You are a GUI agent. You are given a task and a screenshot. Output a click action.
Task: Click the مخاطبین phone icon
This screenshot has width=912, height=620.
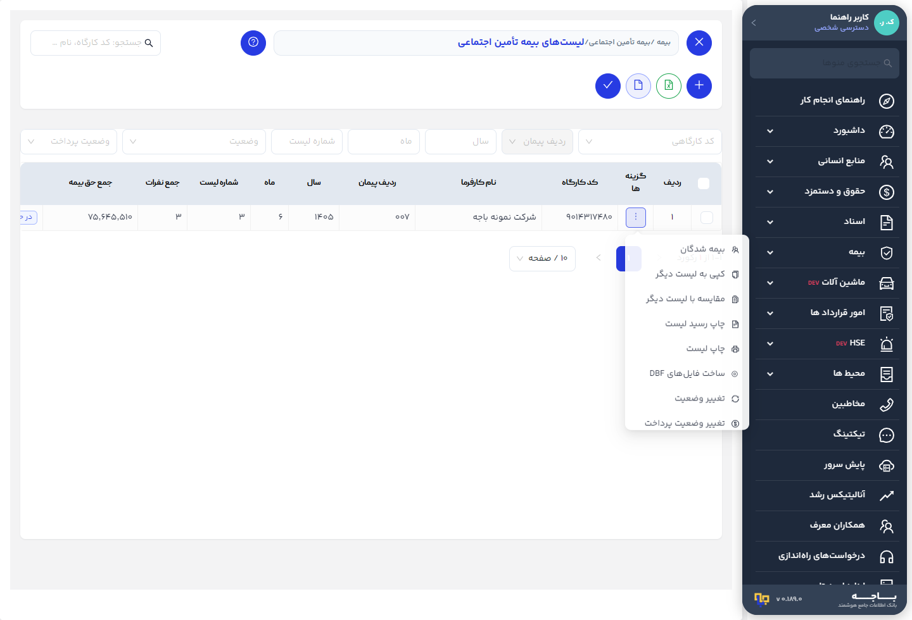(887, 404)
